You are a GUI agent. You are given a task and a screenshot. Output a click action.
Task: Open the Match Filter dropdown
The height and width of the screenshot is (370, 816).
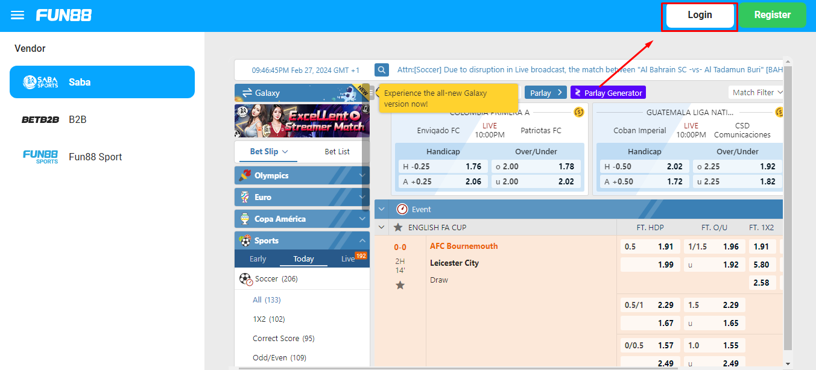[x=756, y=92]
